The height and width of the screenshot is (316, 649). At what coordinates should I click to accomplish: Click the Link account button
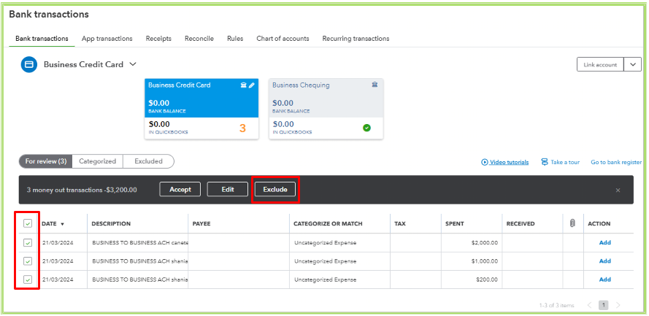(x=600, y=64)
